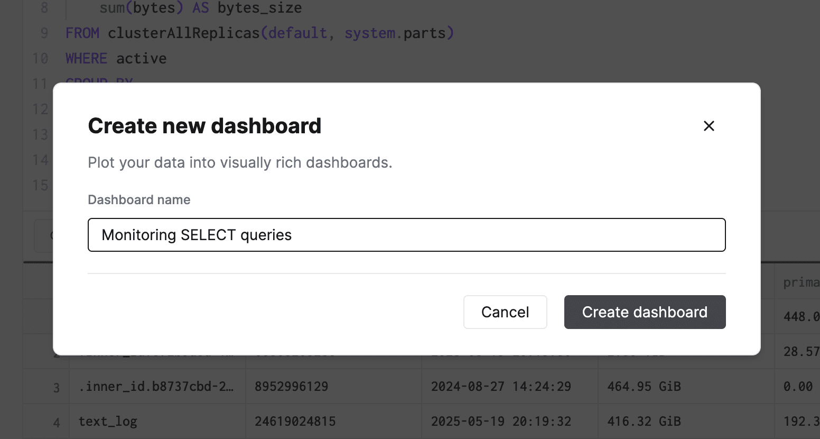Click line number 10 in the editor gutter
Viewport: 820px width, 439px height.
pyautogui.click(x=40, y=59)
